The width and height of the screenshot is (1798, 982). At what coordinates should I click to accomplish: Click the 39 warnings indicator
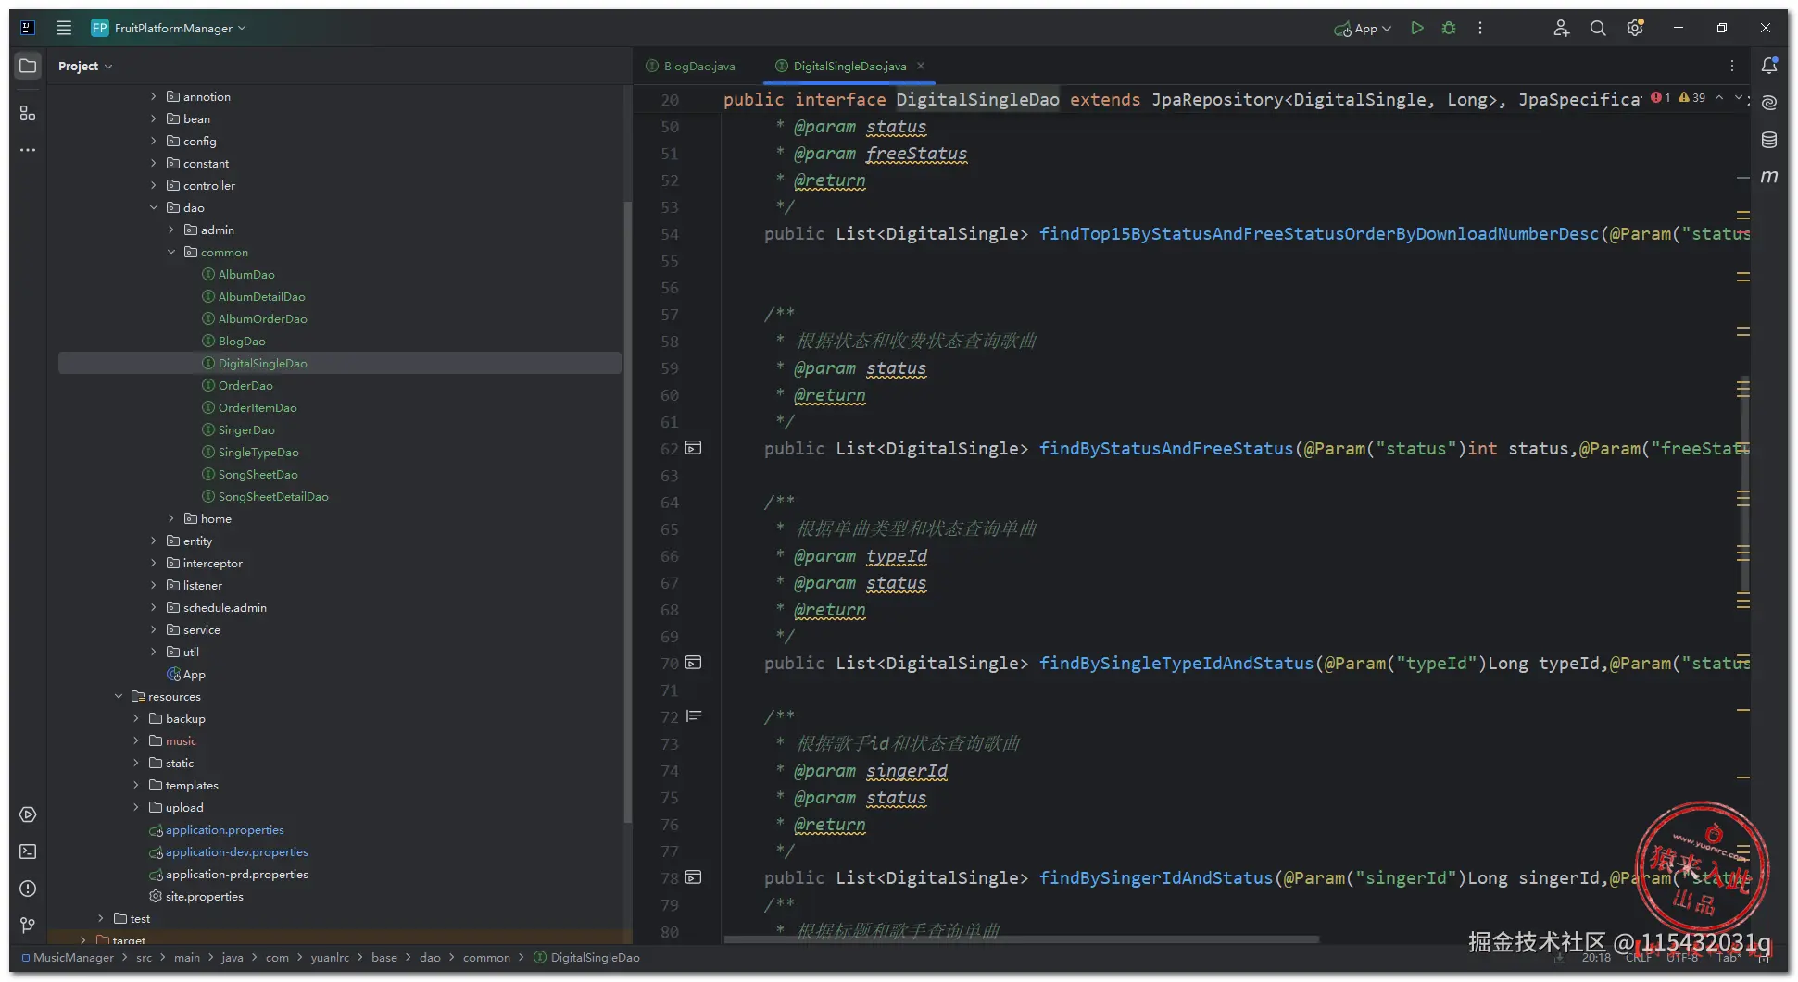point(1692,97)
